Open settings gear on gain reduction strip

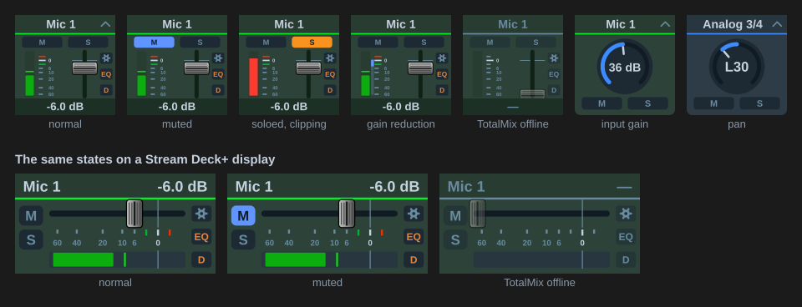442,58
